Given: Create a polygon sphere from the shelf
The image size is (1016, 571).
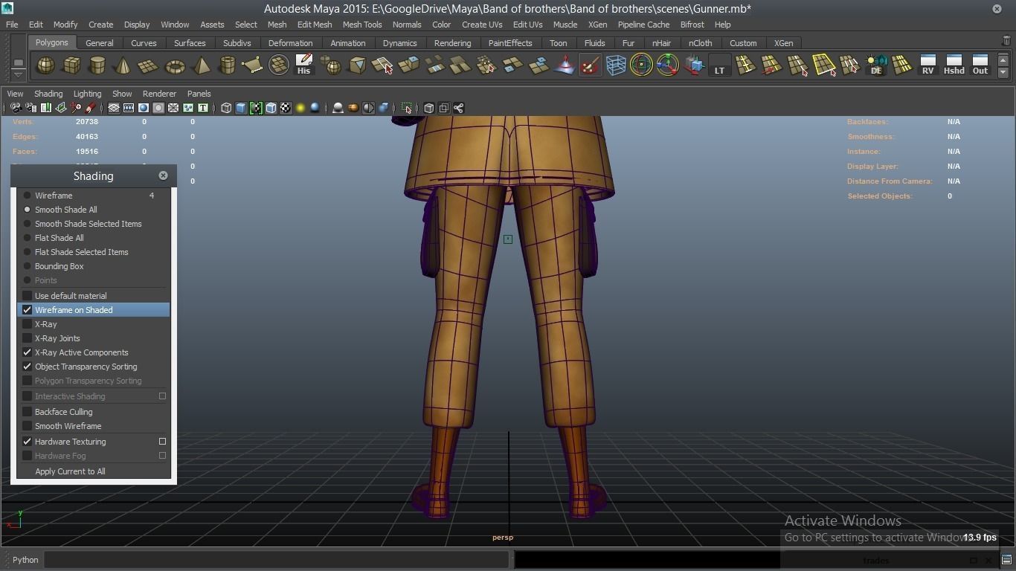Looking at the screenshot, I should pyautogui.click(x=46, y=65).
